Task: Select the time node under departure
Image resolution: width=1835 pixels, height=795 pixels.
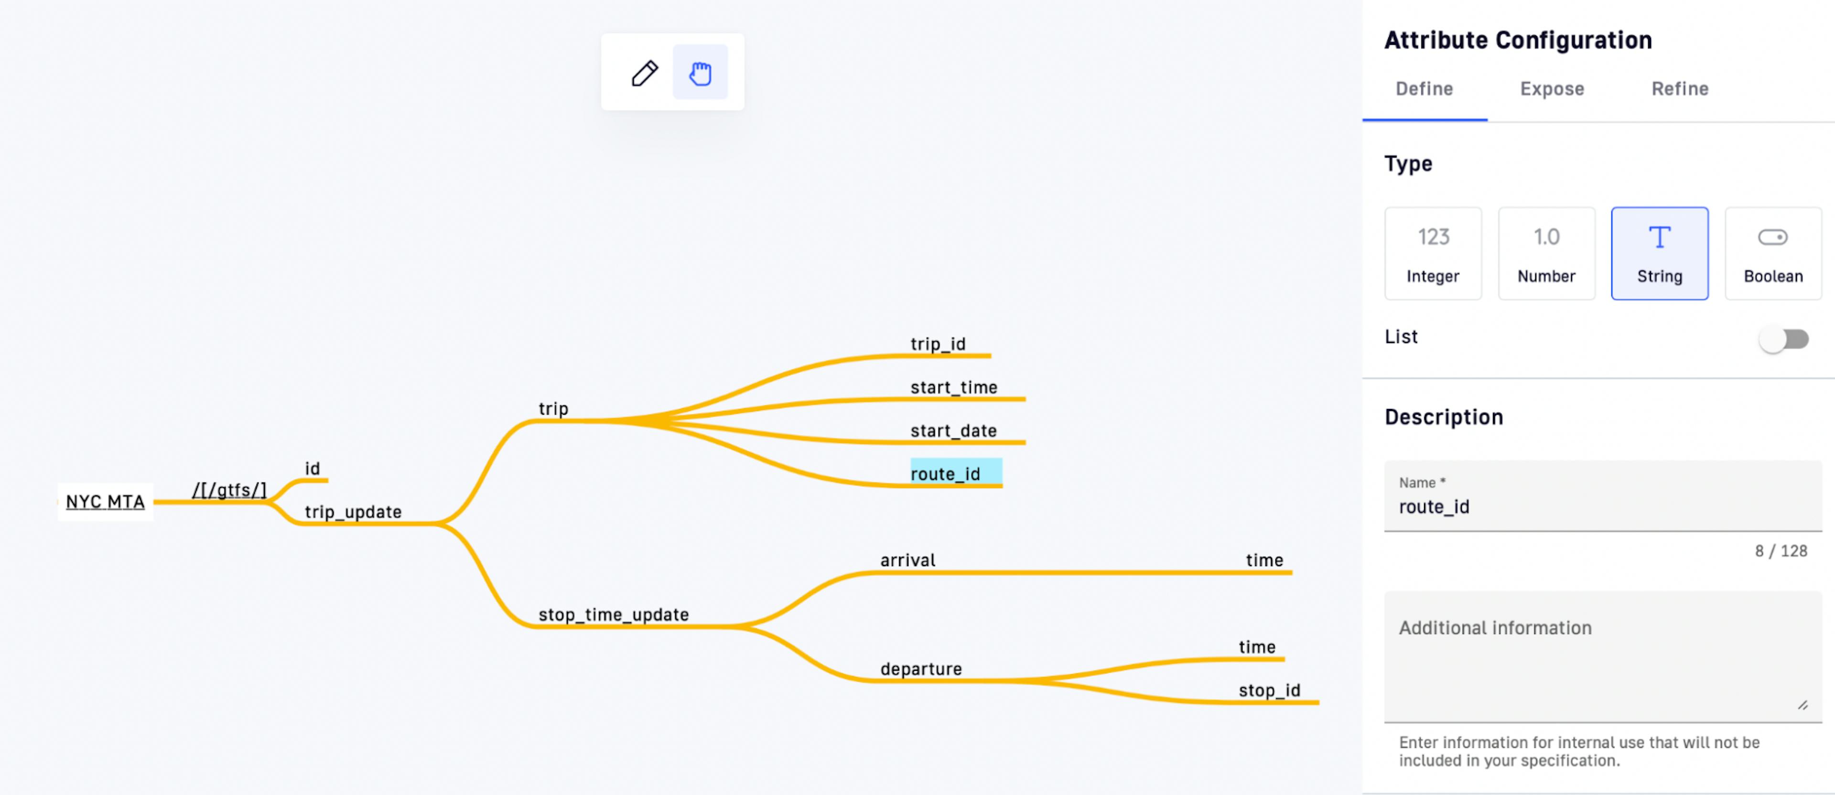Action: [x=1257, y=647]
